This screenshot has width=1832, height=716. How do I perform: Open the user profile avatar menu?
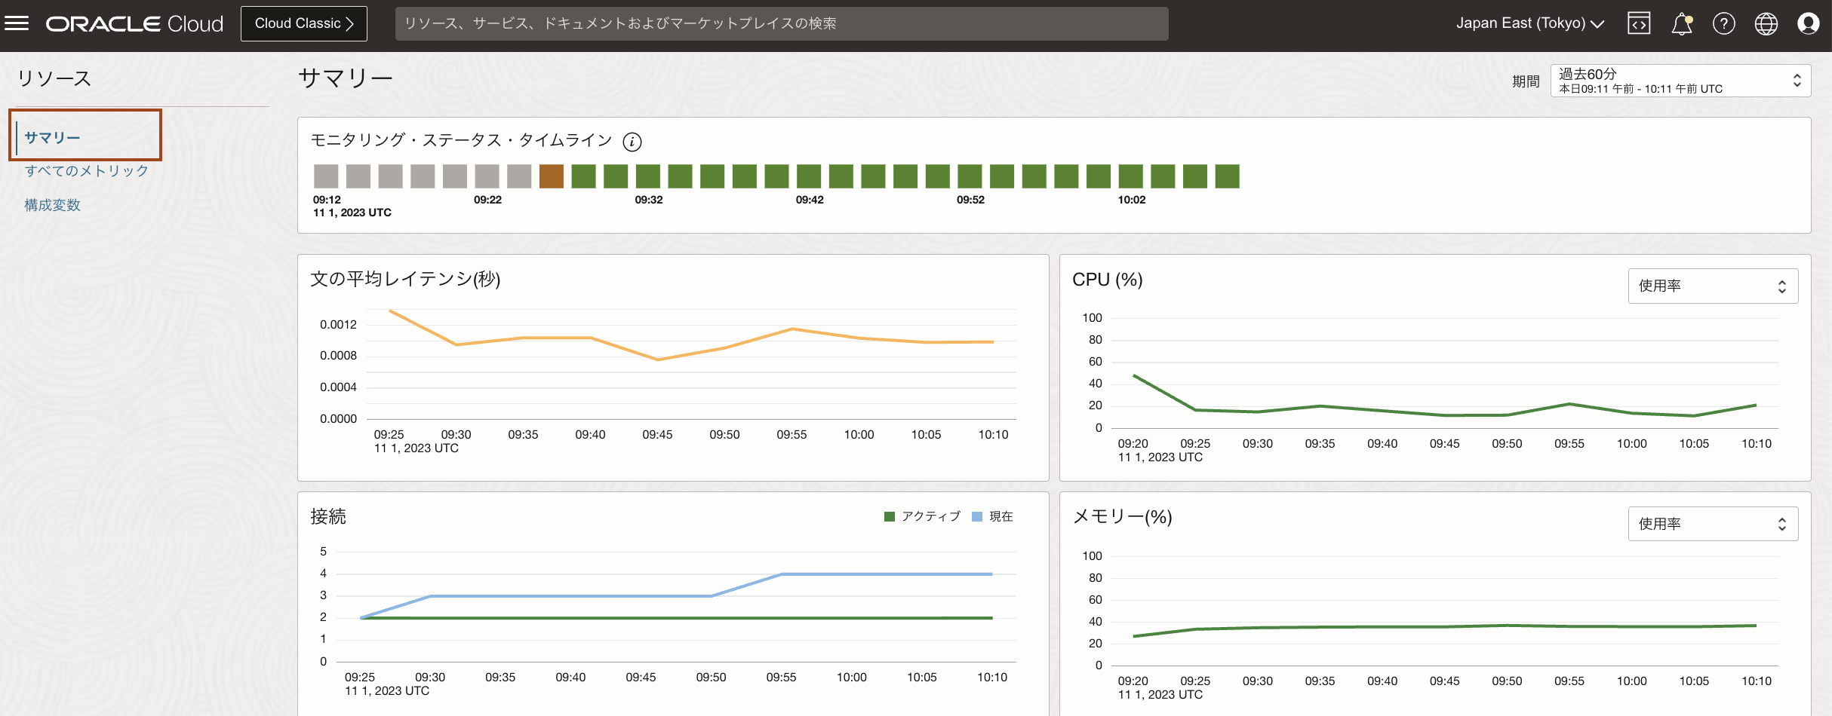coord(1808,24)
